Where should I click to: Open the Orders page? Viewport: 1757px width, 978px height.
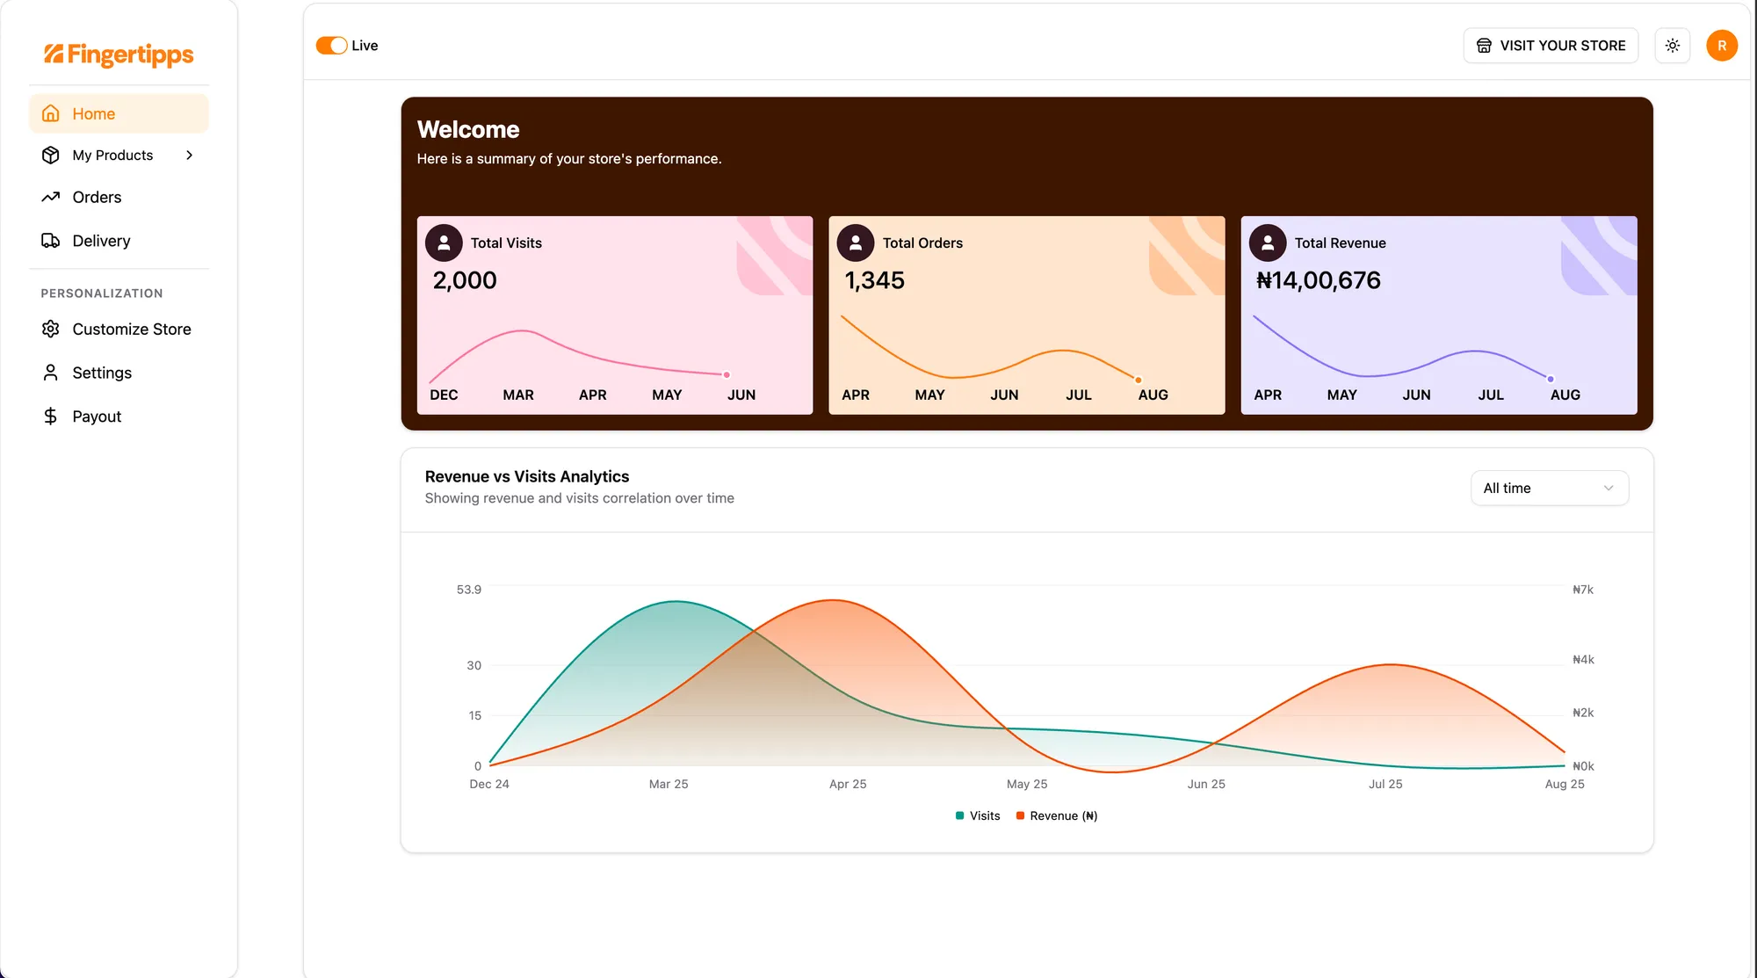[x=97, y=198]
